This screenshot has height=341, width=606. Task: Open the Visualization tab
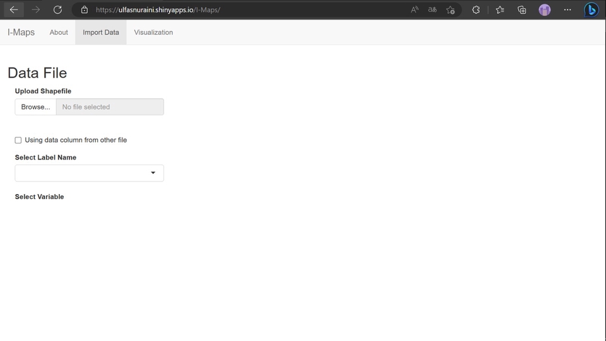point(153,32)
